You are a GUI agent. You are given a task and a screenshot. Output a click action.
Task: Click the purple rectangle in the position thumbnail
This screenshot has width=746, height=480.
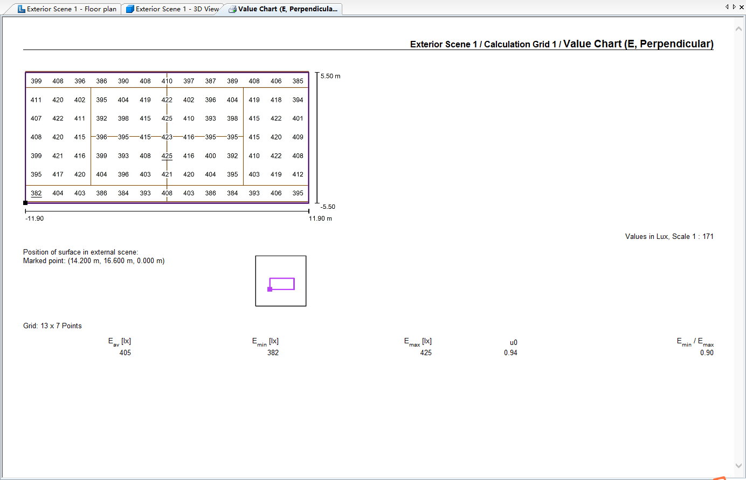282,279
